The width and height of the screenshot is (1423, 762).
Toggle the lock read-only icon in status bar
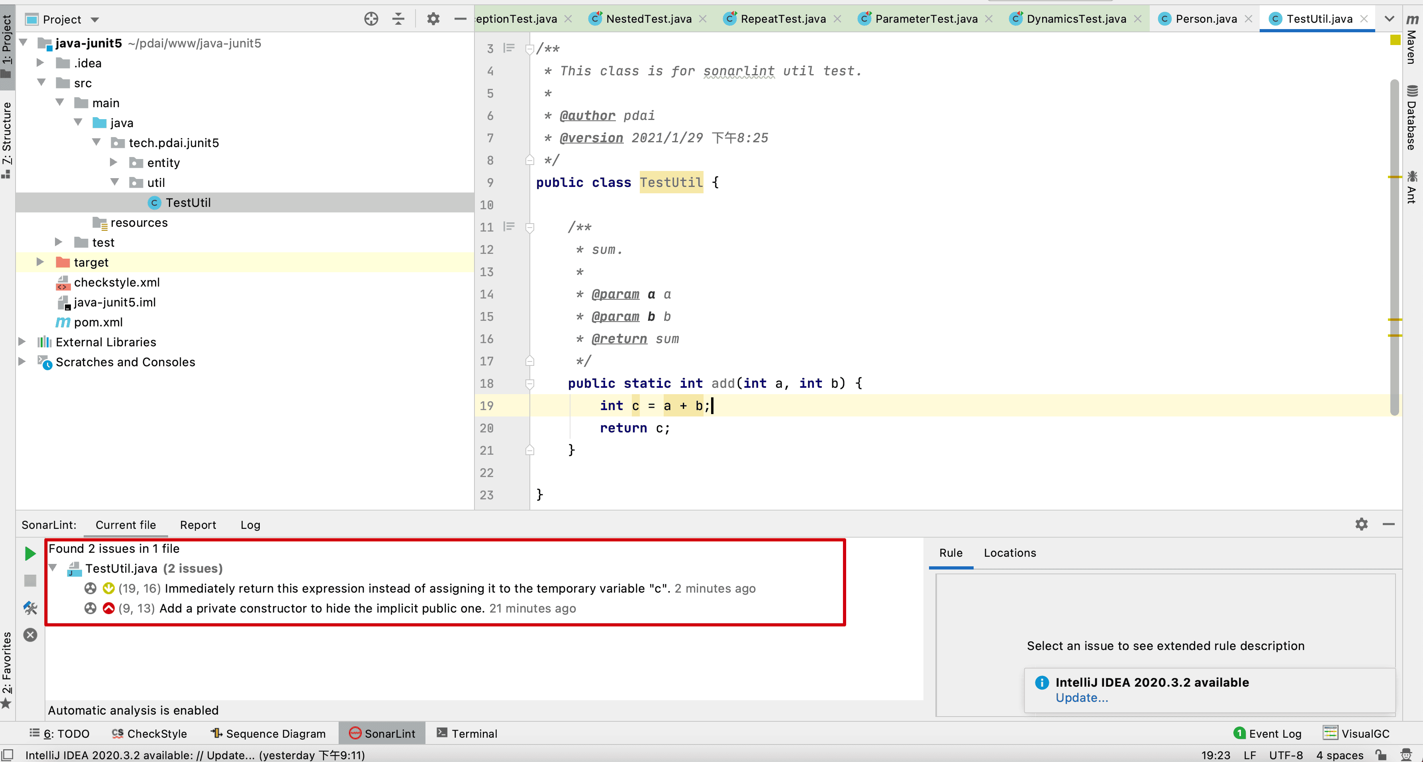coord(1380,755)
